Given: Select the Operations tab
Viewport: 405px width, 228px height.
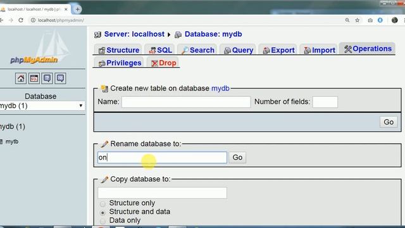Looking at the screenshot, I should [x=368, y=49].
